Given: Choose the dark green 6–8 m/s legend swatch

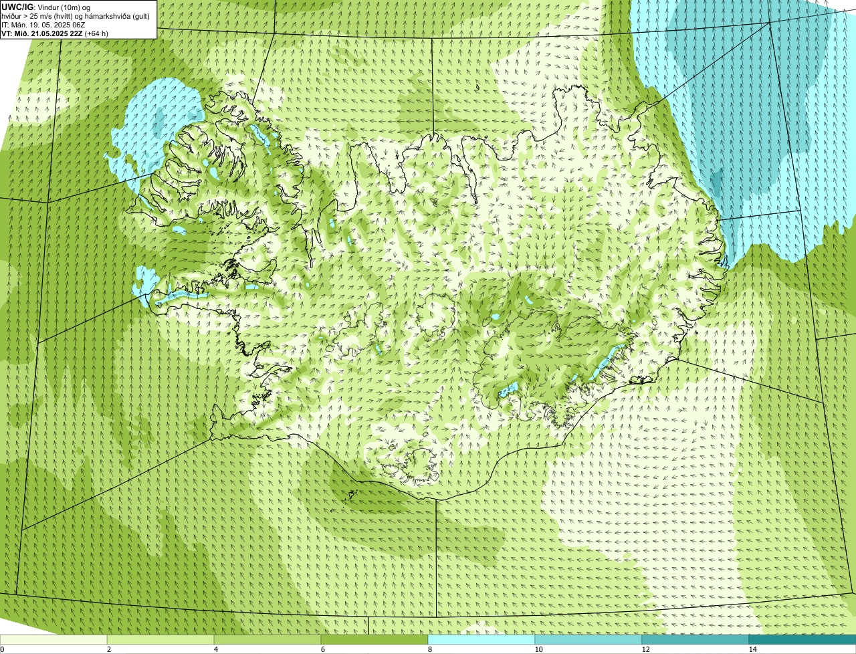Looking at the screenshot, I should [x=374, y=639].
